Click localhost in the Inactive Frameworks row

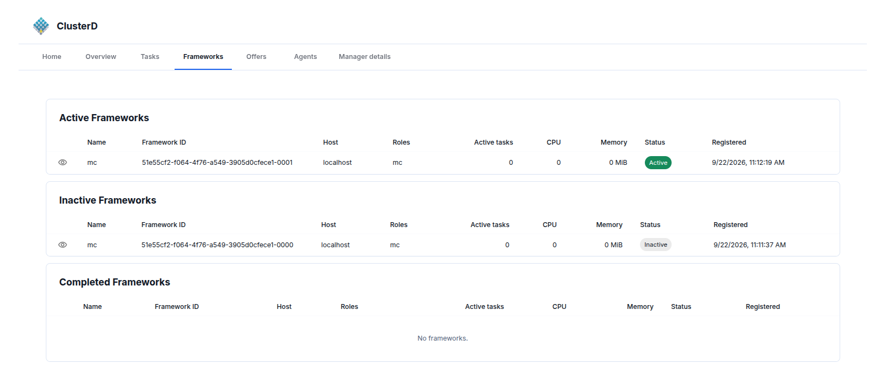(336, 245)
